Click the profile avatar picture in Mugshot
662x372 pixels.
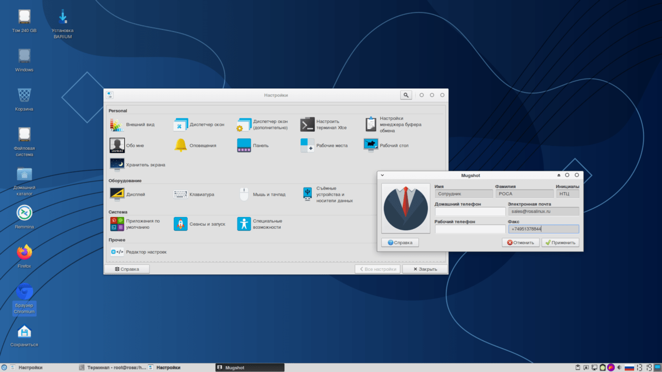pos(405,208)
